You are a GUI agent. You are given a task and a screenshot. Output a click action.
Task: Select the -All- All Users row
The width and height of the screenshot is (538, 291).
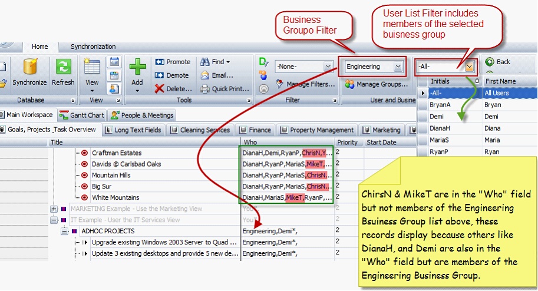(478, 93)
